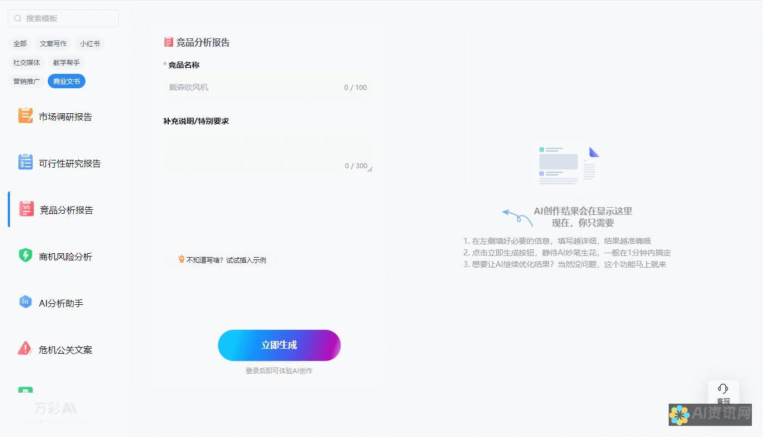Select the 小红书 category tag
Screen dimensions: 763x437
90,44
